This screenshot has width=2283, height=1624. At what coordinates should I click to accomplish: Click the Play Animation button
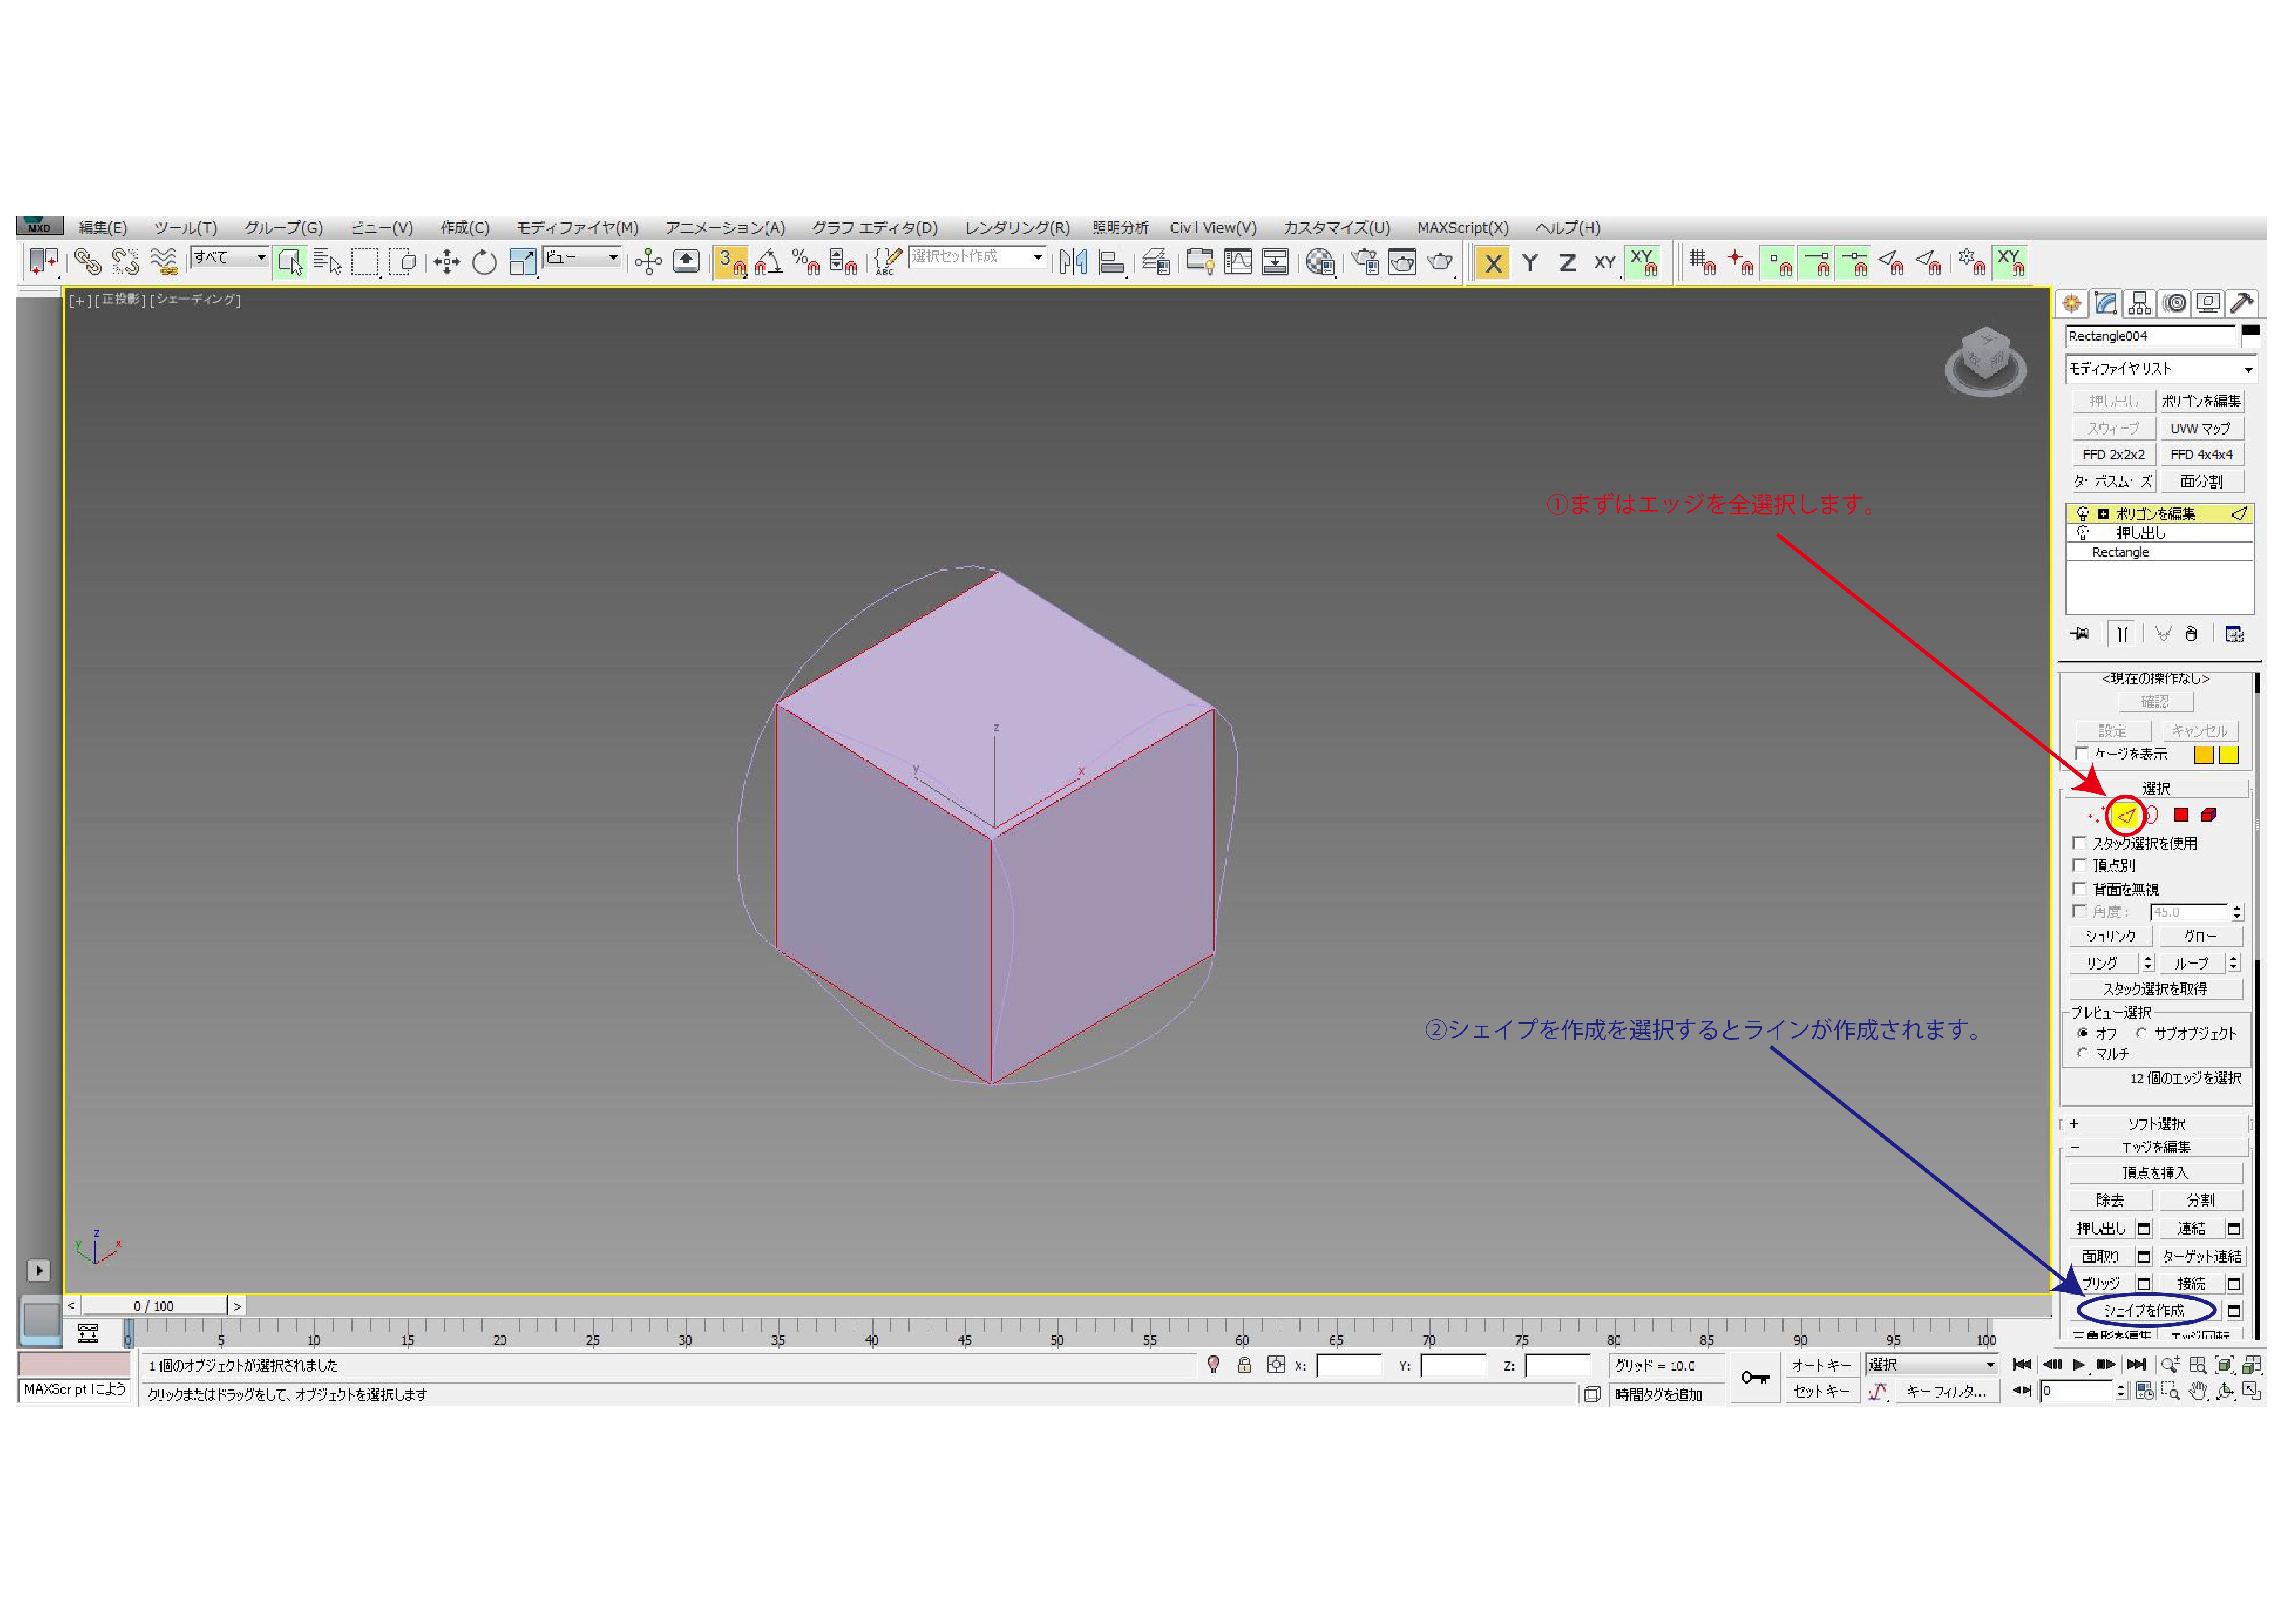coord(2079,1364)
